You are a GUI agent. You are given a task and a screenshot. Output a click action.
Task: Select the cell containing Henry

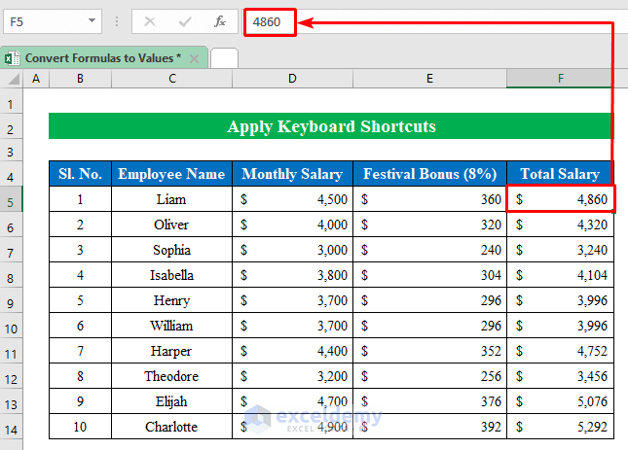pyautogui.click(x=171, y=300)
